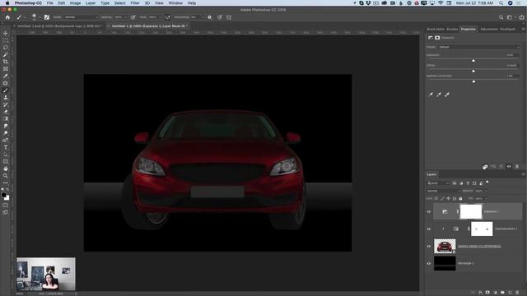Select the Exposure 1 layer mask thumbnail
Image resolution: width=527 pixels, height=296 pixels.
coord(470,212)
